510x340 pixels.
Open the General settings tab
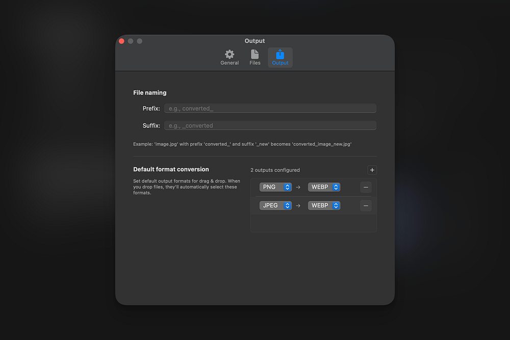(229, 58)
